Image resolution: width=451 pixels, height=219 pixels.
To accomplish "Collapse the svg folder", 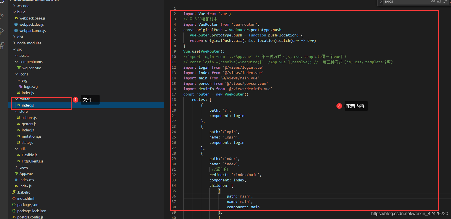I will 19,80.
